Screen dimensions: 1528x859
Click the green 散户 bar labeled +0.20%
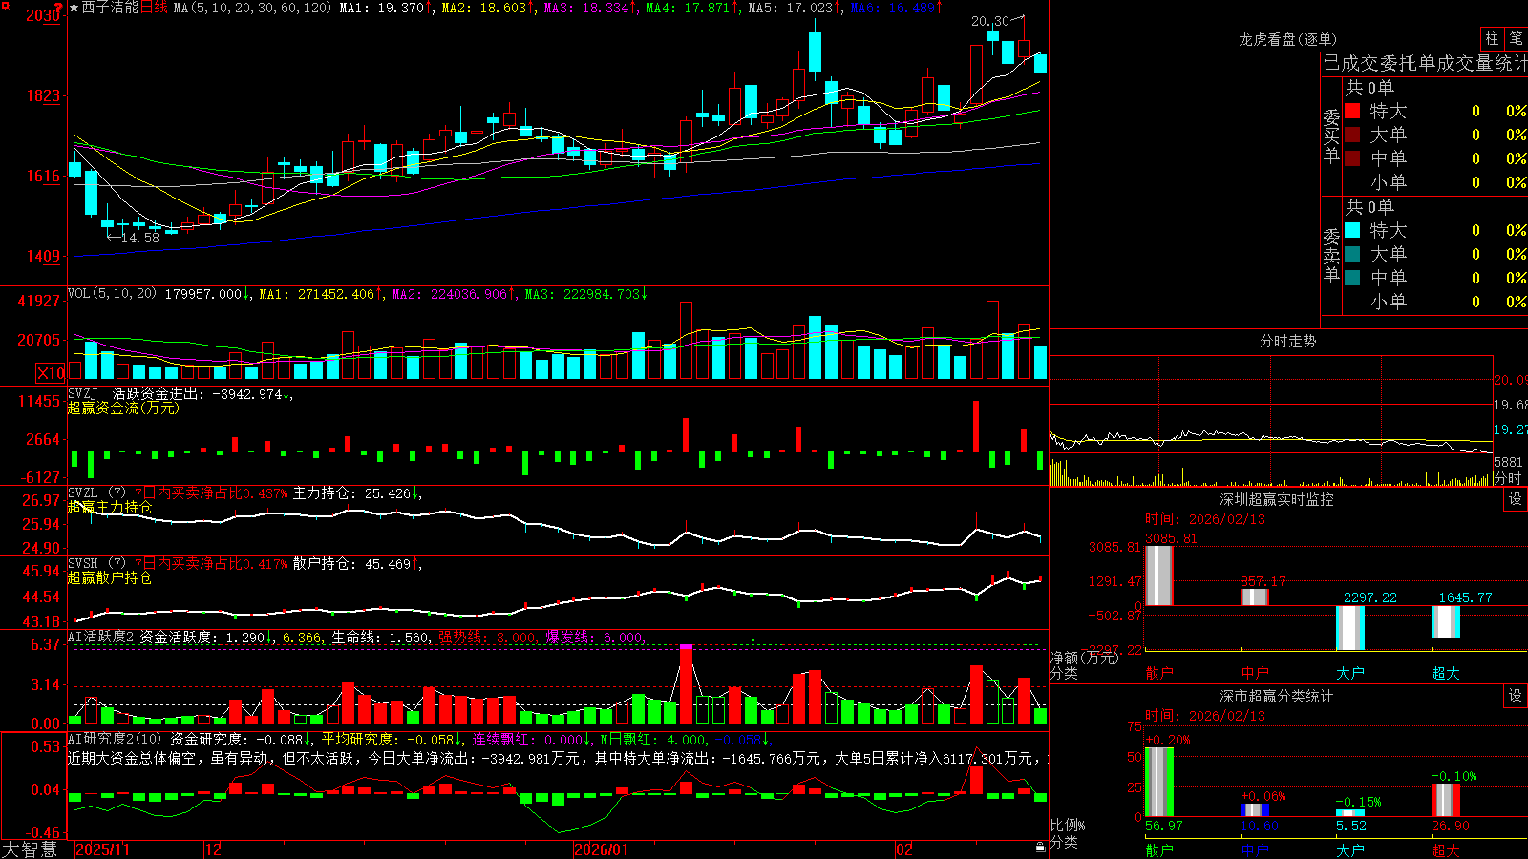[1159, 783]
